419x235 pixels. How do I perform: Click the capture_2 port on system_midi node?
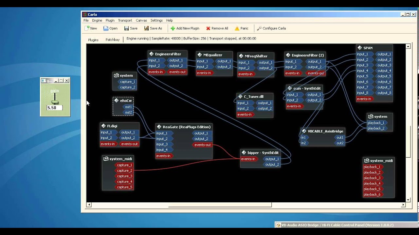tap(124, 171)
